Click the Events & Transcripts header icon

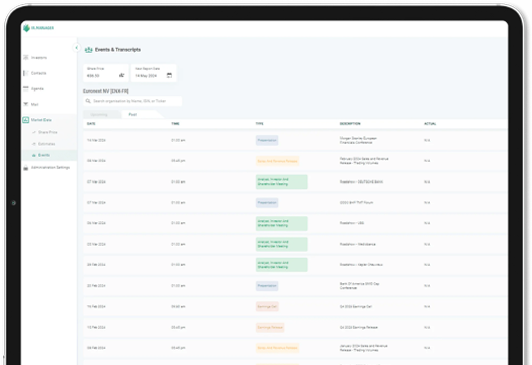point(88,50)
